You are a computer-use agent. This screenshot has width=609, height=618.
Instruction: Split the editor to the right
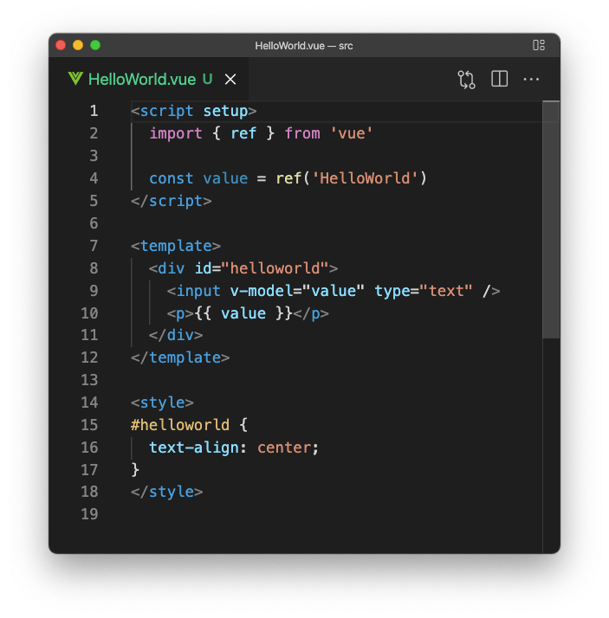[x=499, y=80]
